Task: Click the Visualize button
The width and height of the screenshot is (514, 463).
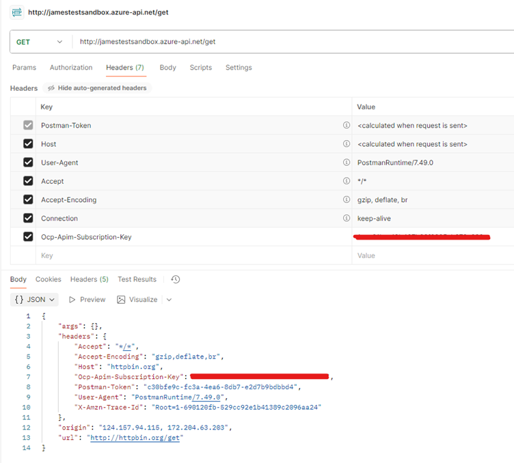Action: tap(137, 300)
